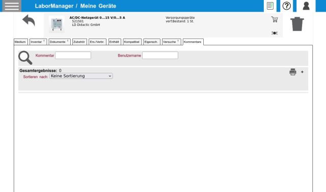Open the Dokumente tab

tap(60, 42)
